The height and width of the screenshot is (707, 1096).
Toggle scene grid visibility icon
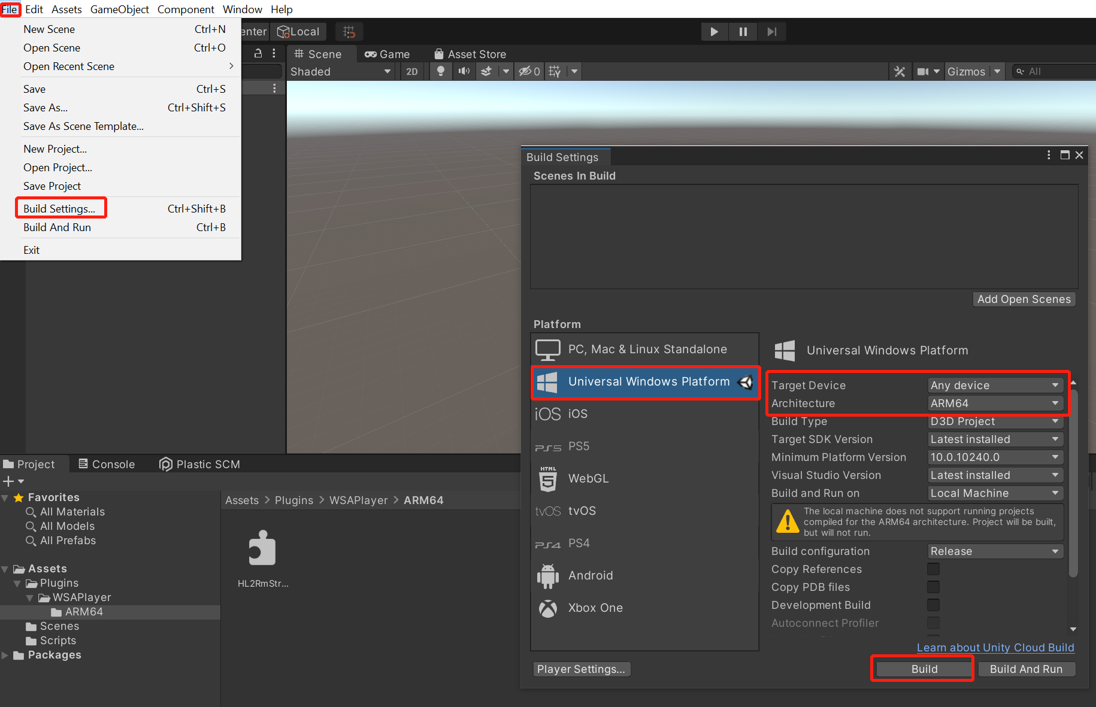click(555, 72)
